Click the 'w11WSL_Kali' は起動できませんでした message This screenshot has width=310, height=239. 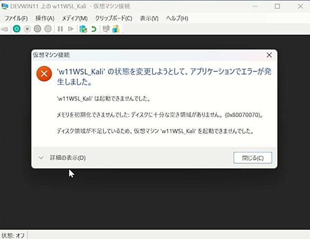pos(104,98)
